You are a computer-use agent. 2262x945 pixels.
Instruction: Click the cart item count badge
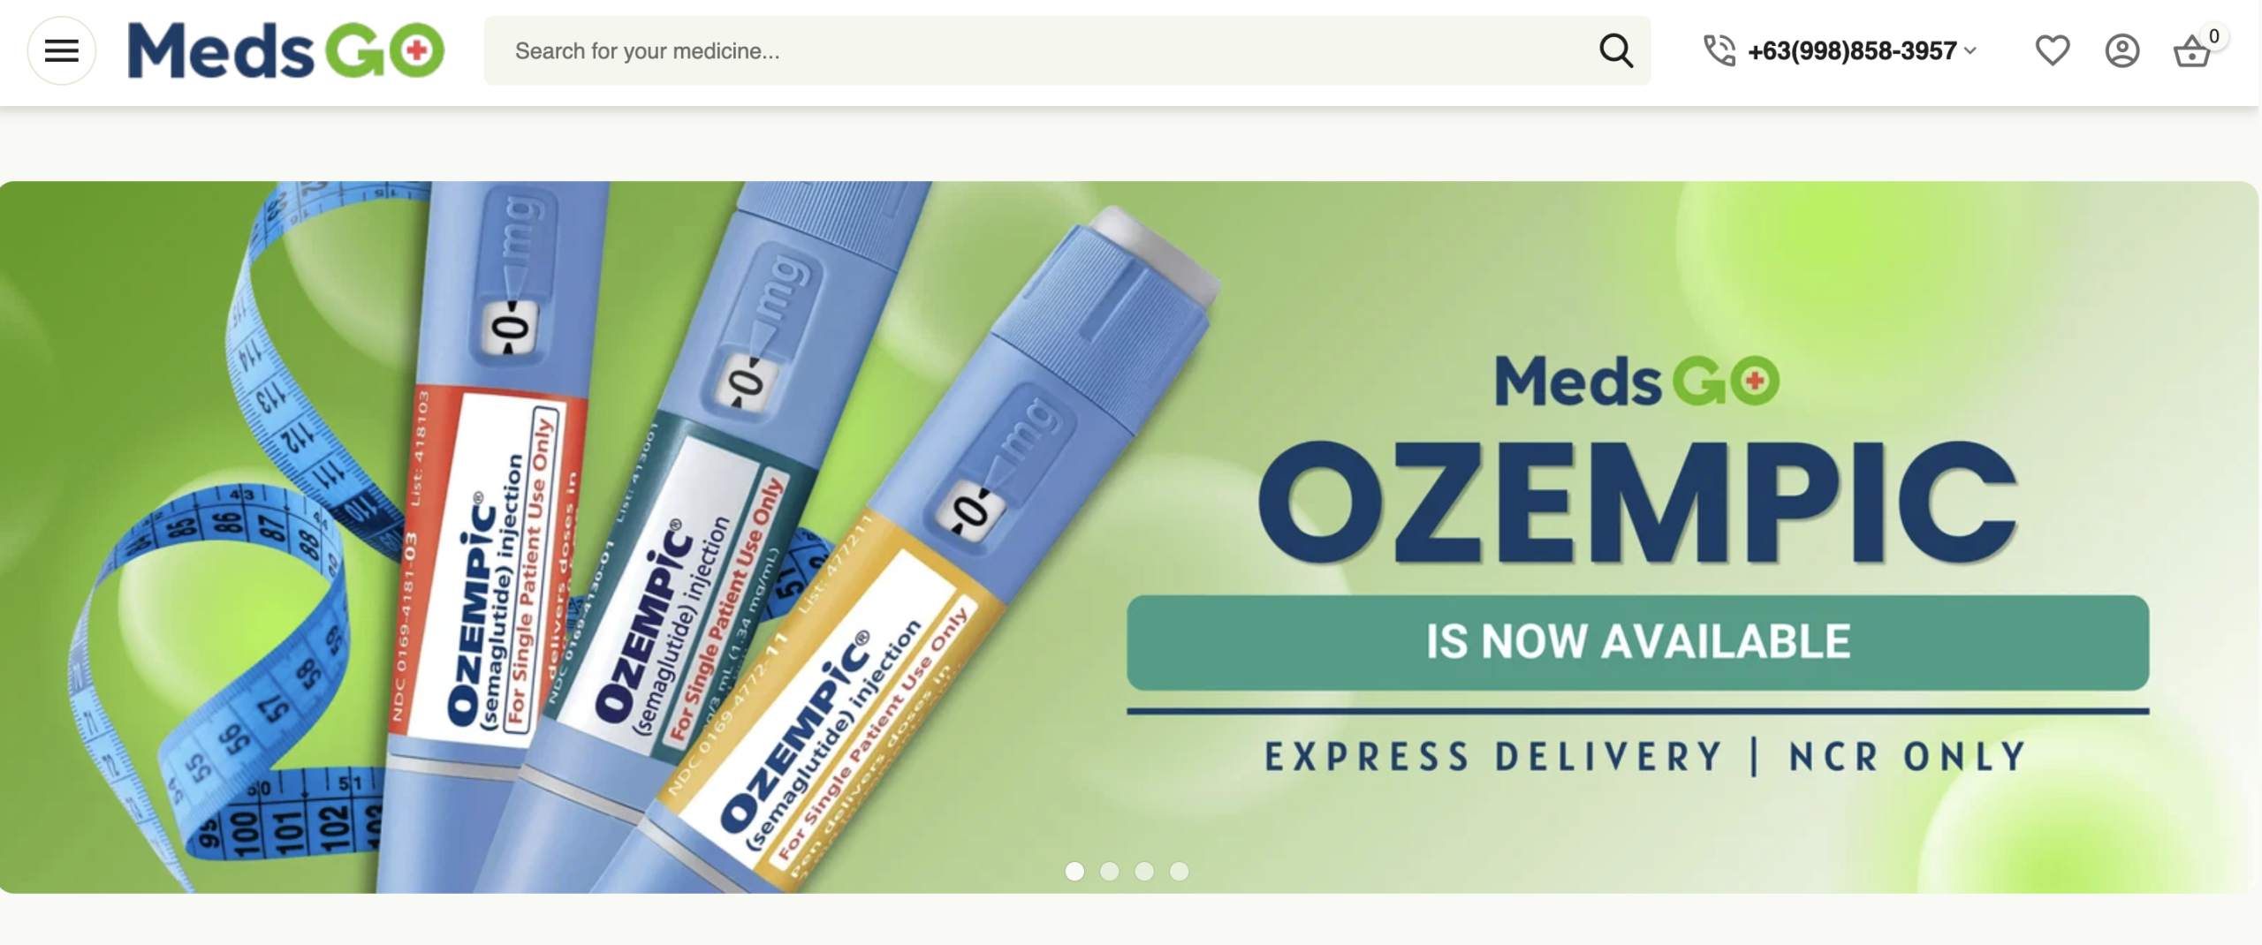(x=2213, y=36)
